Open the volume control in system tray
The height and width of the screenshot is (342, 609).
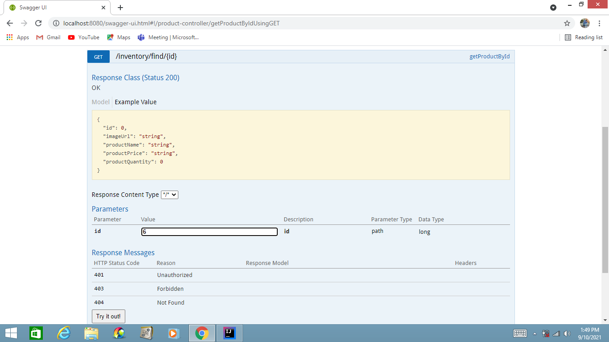pyautogui.click(x=567, y=333)
